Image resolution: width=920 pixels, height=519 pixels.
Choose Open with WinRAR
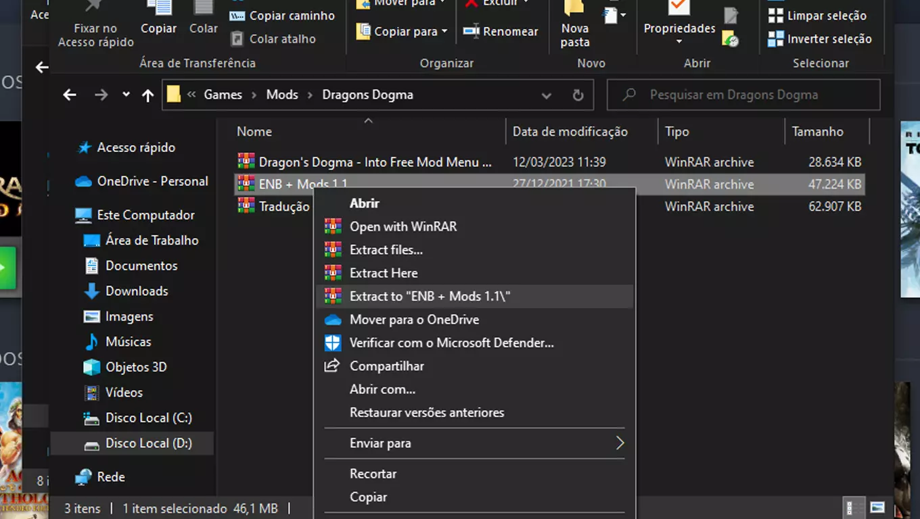pos(475,226)
